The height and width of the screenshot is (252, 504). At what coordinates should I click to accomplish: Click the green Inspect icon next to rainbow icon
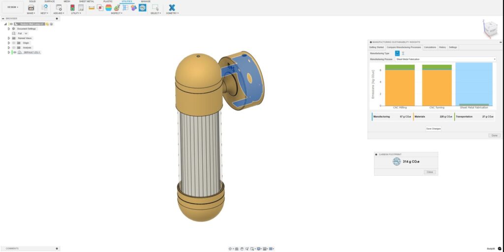click(117, 8)
